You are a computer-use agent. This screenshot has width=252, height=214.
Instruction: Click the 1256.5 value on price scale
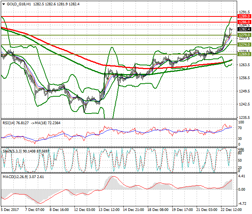click(x=244, y=78)
